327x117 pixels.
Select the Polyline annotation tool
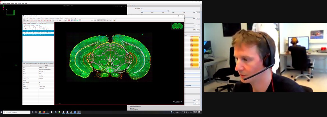42,21
